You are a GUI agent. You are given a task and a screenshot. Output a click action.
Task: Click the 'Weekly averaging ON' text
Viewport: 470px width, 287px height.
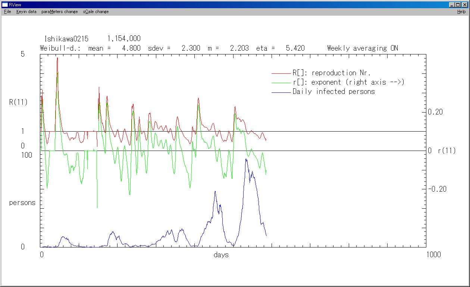point(363,48)
